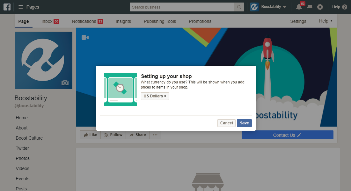Click the watch shop illustration in dialog

tap(121, 90)
